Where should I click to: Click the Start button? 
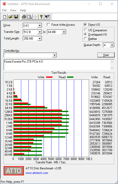click(x=106, y=55)
